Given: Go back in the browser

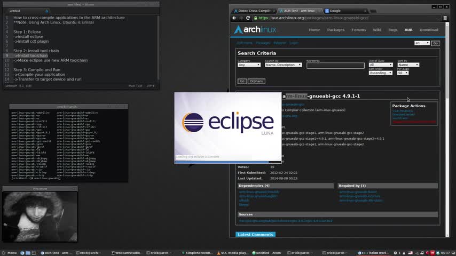Looking at the screenshot, I should pos(234,18).
